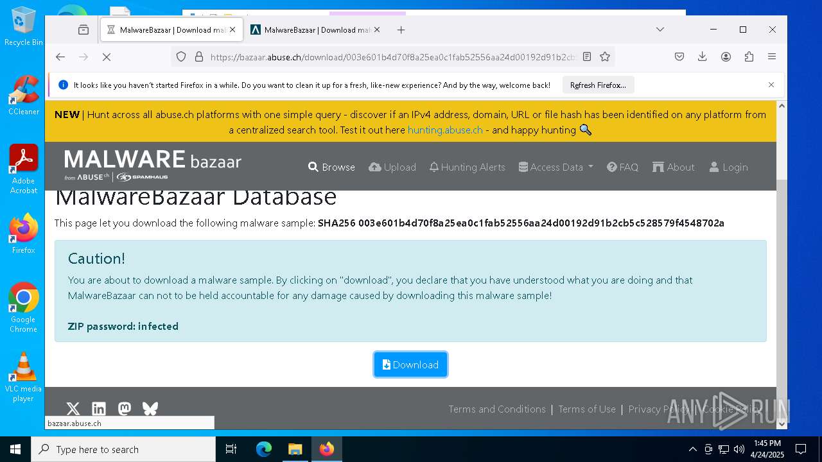Open Firefox extensions menu
This screenshot has width=822, height=462.
tap(749, 56)
